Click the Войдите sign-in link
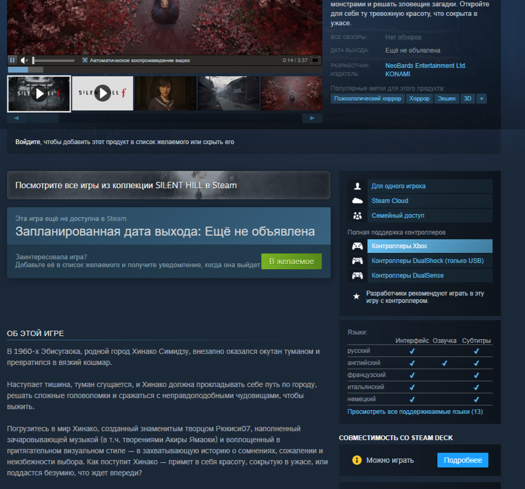This screenshot has height=489, width=525. [x=28, y=142]
